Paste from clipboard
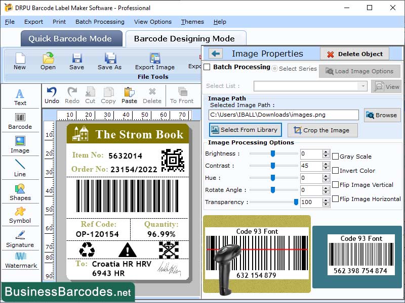405x303 pixels. [129, 95]
